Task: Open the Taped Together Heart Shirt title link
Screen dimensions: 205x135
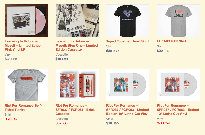Action: 128,41
